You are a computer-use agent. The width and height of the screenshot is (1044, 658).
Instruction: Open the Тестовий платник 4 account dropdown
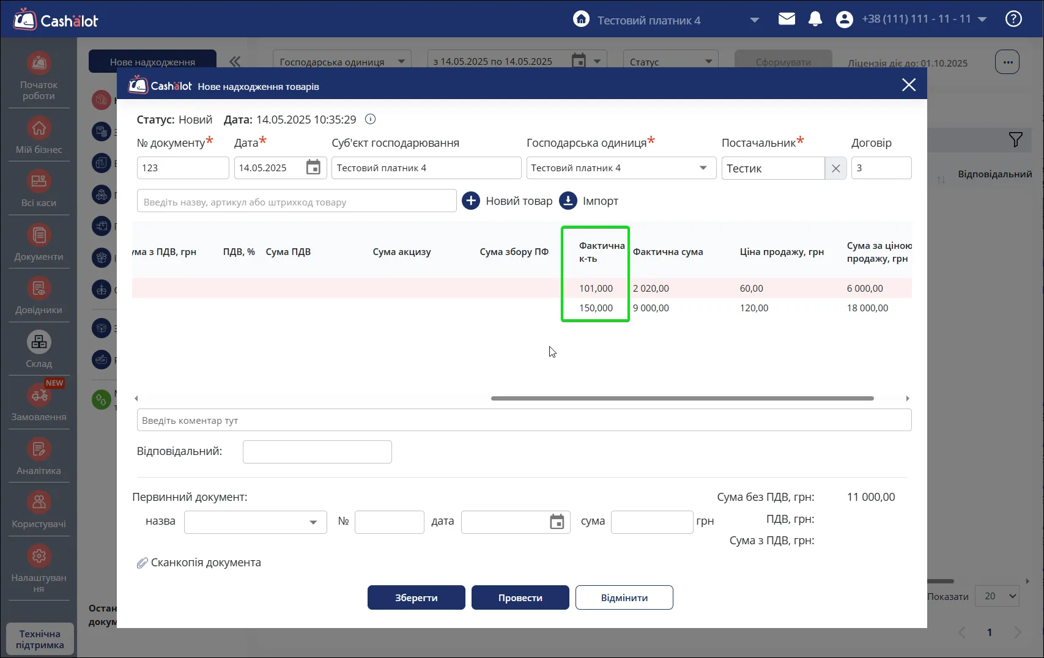tap(755, 20)
